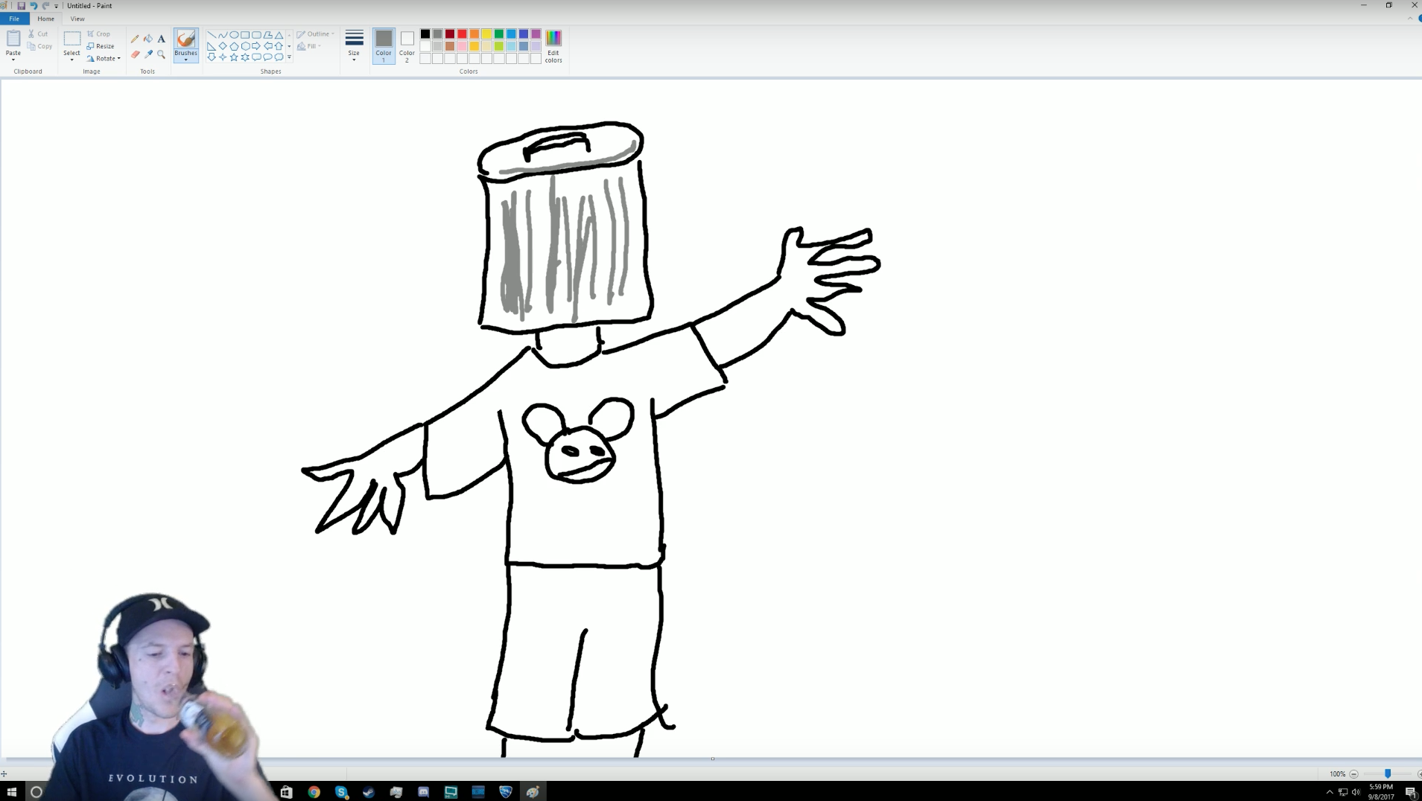Open Google Chrome from the taskbar
This screenshot has height=801, width=1422.
pos(314,791)
